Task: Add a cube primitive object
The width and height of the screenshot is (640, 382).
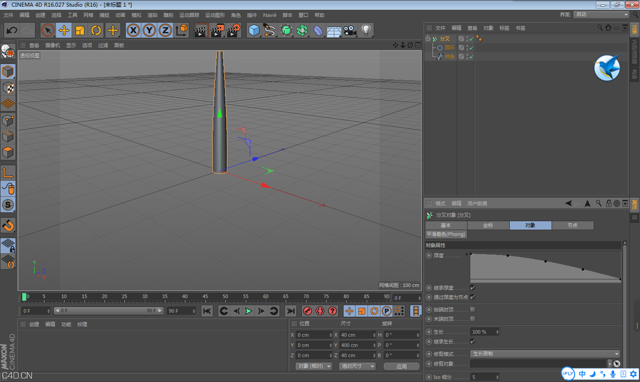Action: (254, 30)
